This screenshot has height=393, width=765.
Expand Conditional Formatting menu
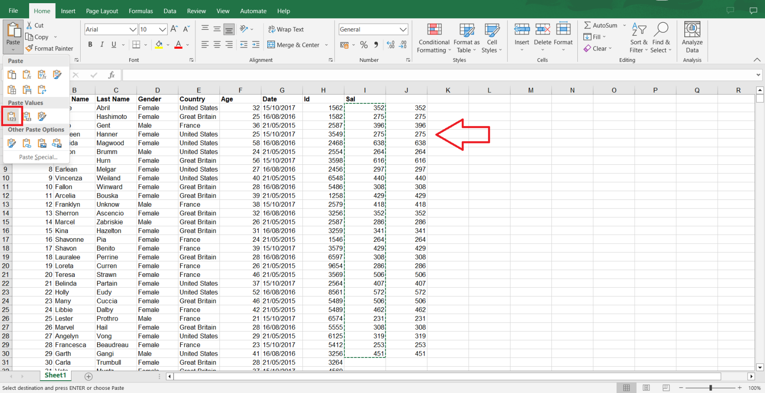pos(434,38)
